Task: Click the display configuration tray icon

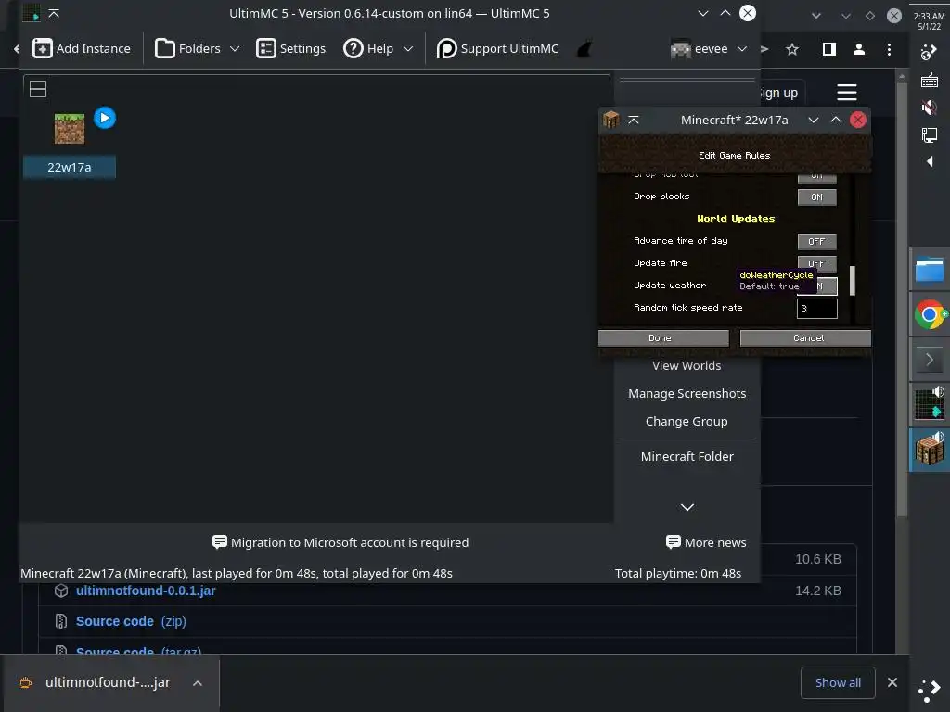Action: click(930, 134)
